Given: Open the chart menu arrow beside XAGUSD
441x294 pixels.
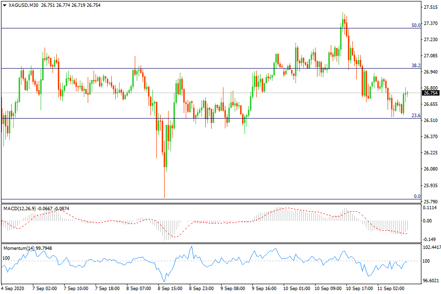Looking at the screenshot, I should (4, 5).
